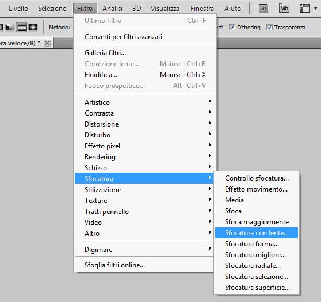Select the angle gradient style icon
Screen dimensions: 321x302
(10, 27)
